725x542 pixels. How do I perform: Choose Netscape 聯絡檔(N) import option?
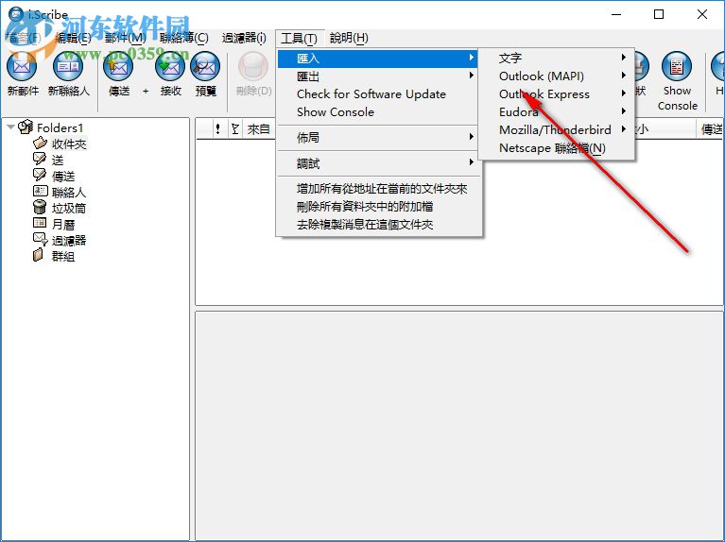tap(556, 148)
